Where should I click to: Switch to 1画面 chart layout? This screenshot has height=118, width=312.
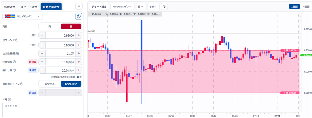tap(294, 6)
